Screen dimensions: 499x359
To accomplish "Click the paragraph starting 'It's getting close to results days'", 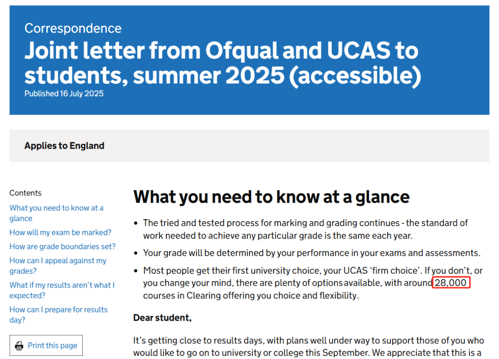I will (309, 347).
